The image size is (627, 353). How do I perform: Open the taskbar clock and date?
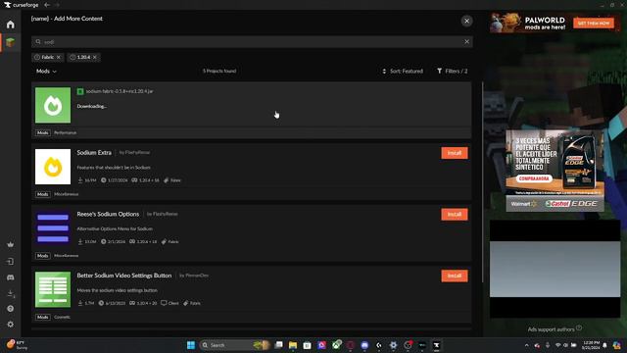click(x=591, y=345)
